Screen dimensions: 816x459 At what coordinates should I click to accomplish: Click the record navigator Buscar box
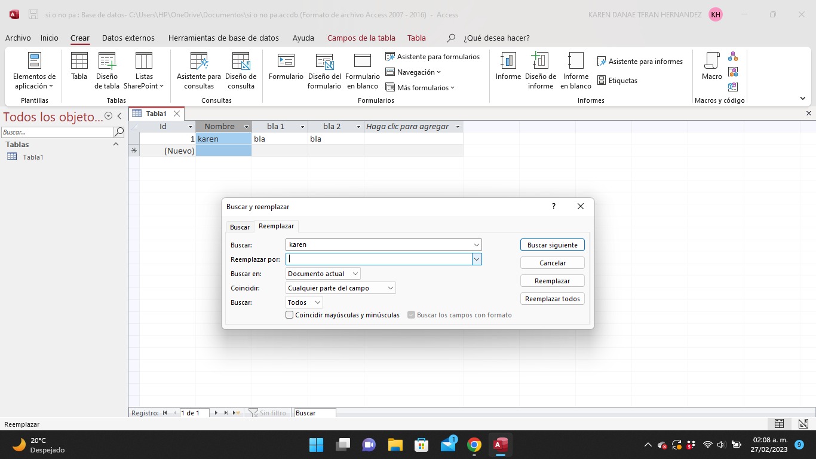pyautogui.click(x=315, y=413)
